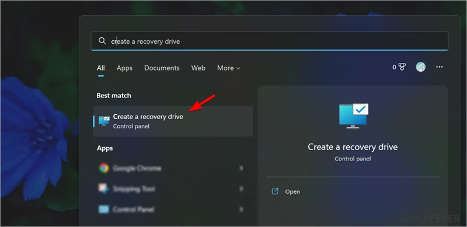Expand the More dropdown
This screenshot has width=467, height=227.
(x=228, y=68)
